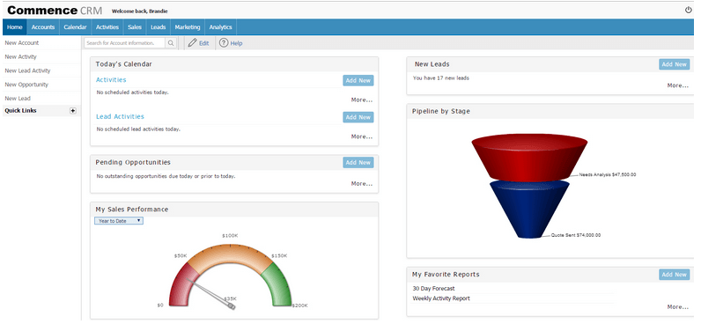This screenshot has width=701, height=324.
Task: Click New Opportunity in sidebar
Action: point(26,85)
